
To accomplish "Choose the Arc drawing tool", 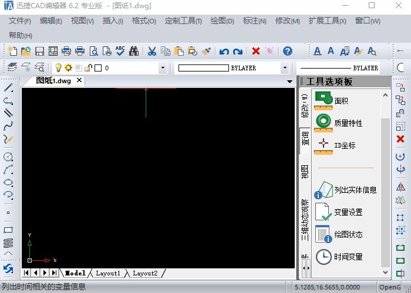I will click(x=8, y=169).
